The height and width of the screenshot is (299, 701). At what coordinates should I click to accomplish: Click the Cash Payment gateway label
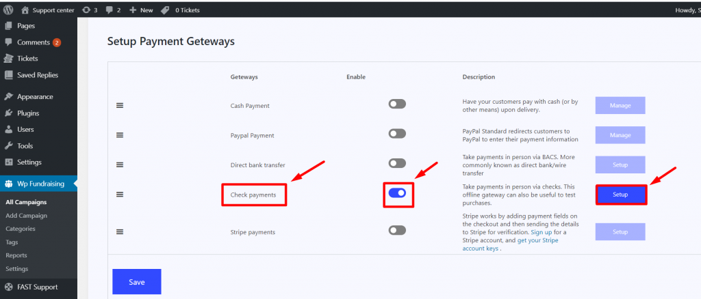click(x=250, y=106)
